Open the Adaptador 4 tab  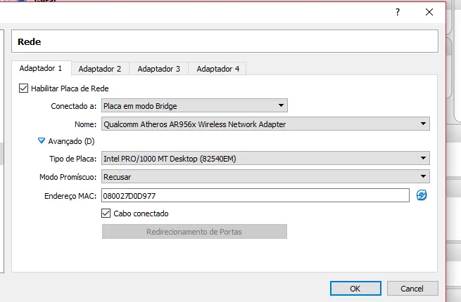(218, 69)
